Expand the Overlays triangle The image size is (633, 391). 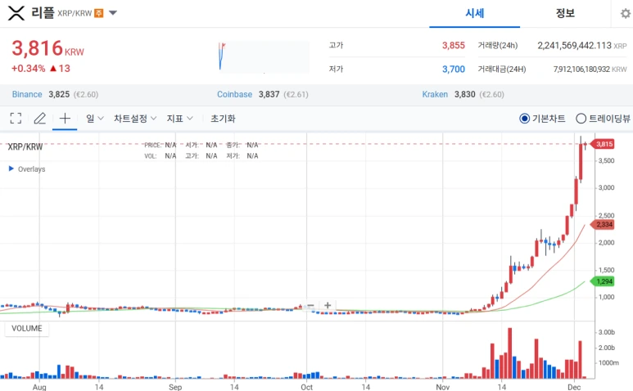point(11,169)
